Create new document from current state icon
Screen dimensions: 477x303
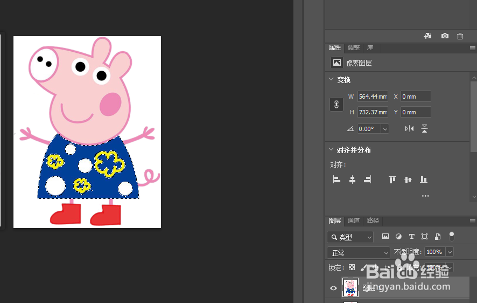(427, 36)
